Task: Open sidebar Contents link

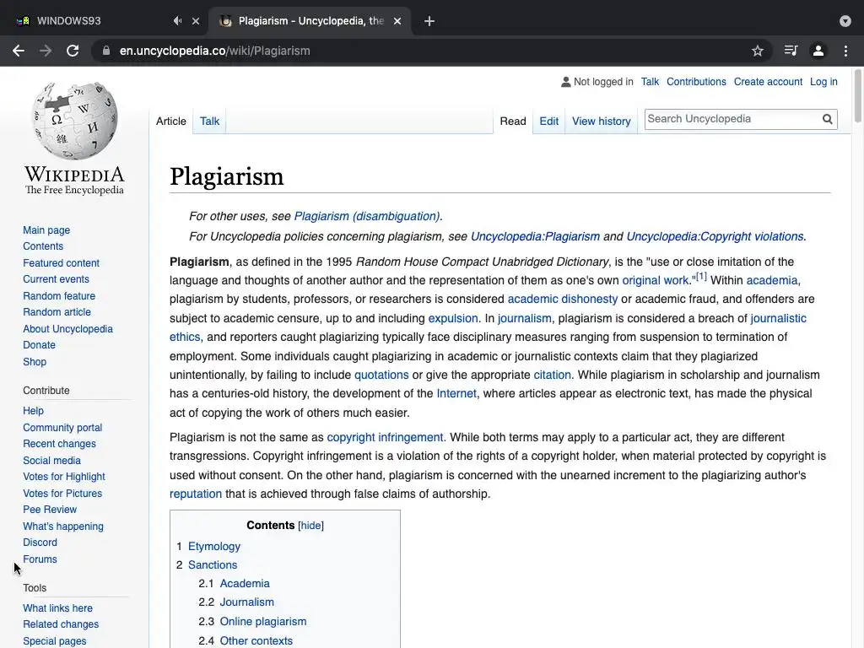Action: coord(43,246)
